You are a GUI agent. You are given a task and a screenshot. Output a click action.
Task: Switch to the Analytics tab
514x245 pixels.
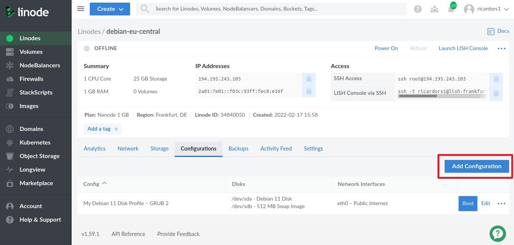(95, 149)
